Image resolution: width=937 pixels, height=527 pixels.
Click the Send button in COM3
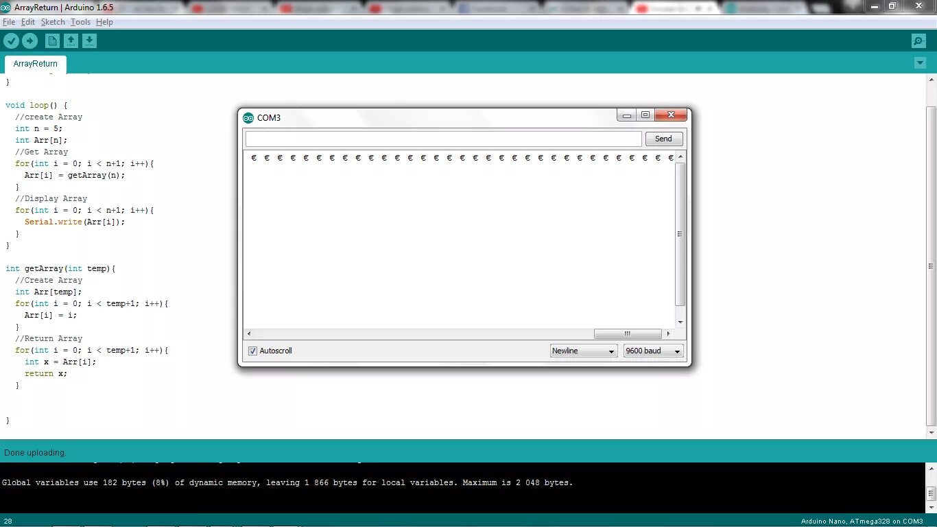pos(663,139)
